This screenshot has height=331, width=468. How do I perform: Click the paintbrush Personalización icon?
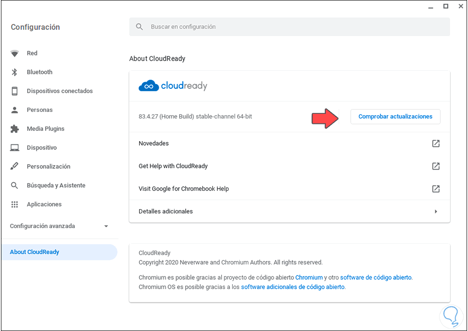coord(15,166)
